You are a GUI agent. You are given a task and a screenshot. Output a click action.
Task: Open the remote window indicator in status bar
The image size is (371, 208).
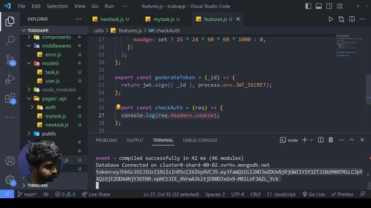point(7,194)
